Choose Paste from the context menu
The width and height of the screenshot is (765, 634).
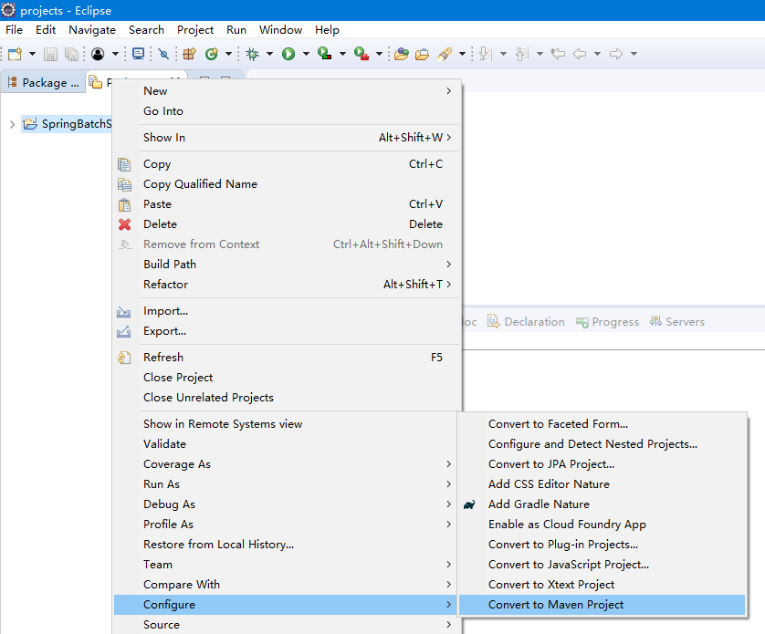coord(288,204)
